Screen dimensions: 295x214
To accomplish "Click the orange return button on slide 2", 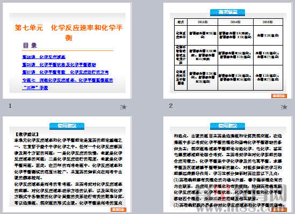I will [x=279, y=96].
